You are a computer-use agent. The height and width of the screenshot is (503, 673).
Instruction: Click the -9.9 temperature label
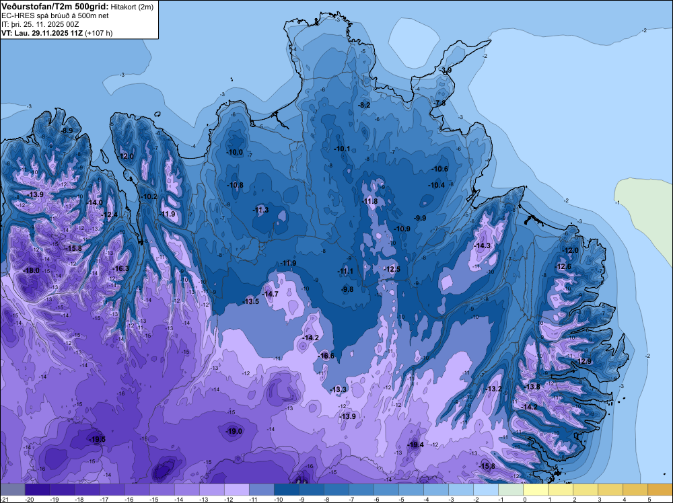click(420, 218)
